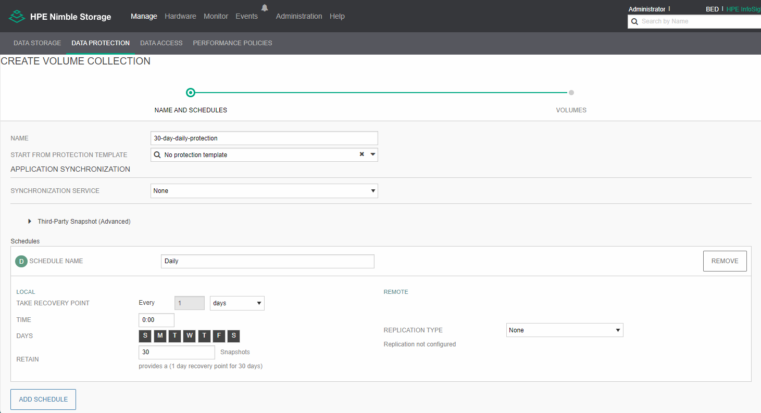Toggle the Friday day button

pos(219,336)
